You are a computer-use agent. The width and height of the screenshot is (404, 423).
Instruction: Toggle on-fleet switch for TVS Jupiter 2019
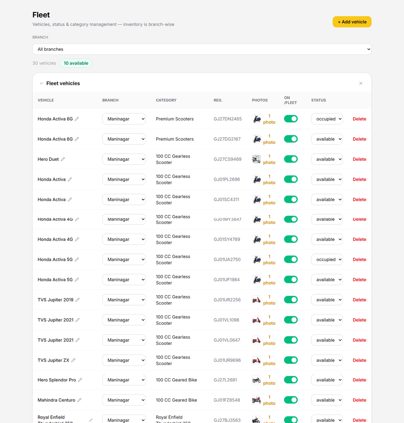[x=291, y=300]
